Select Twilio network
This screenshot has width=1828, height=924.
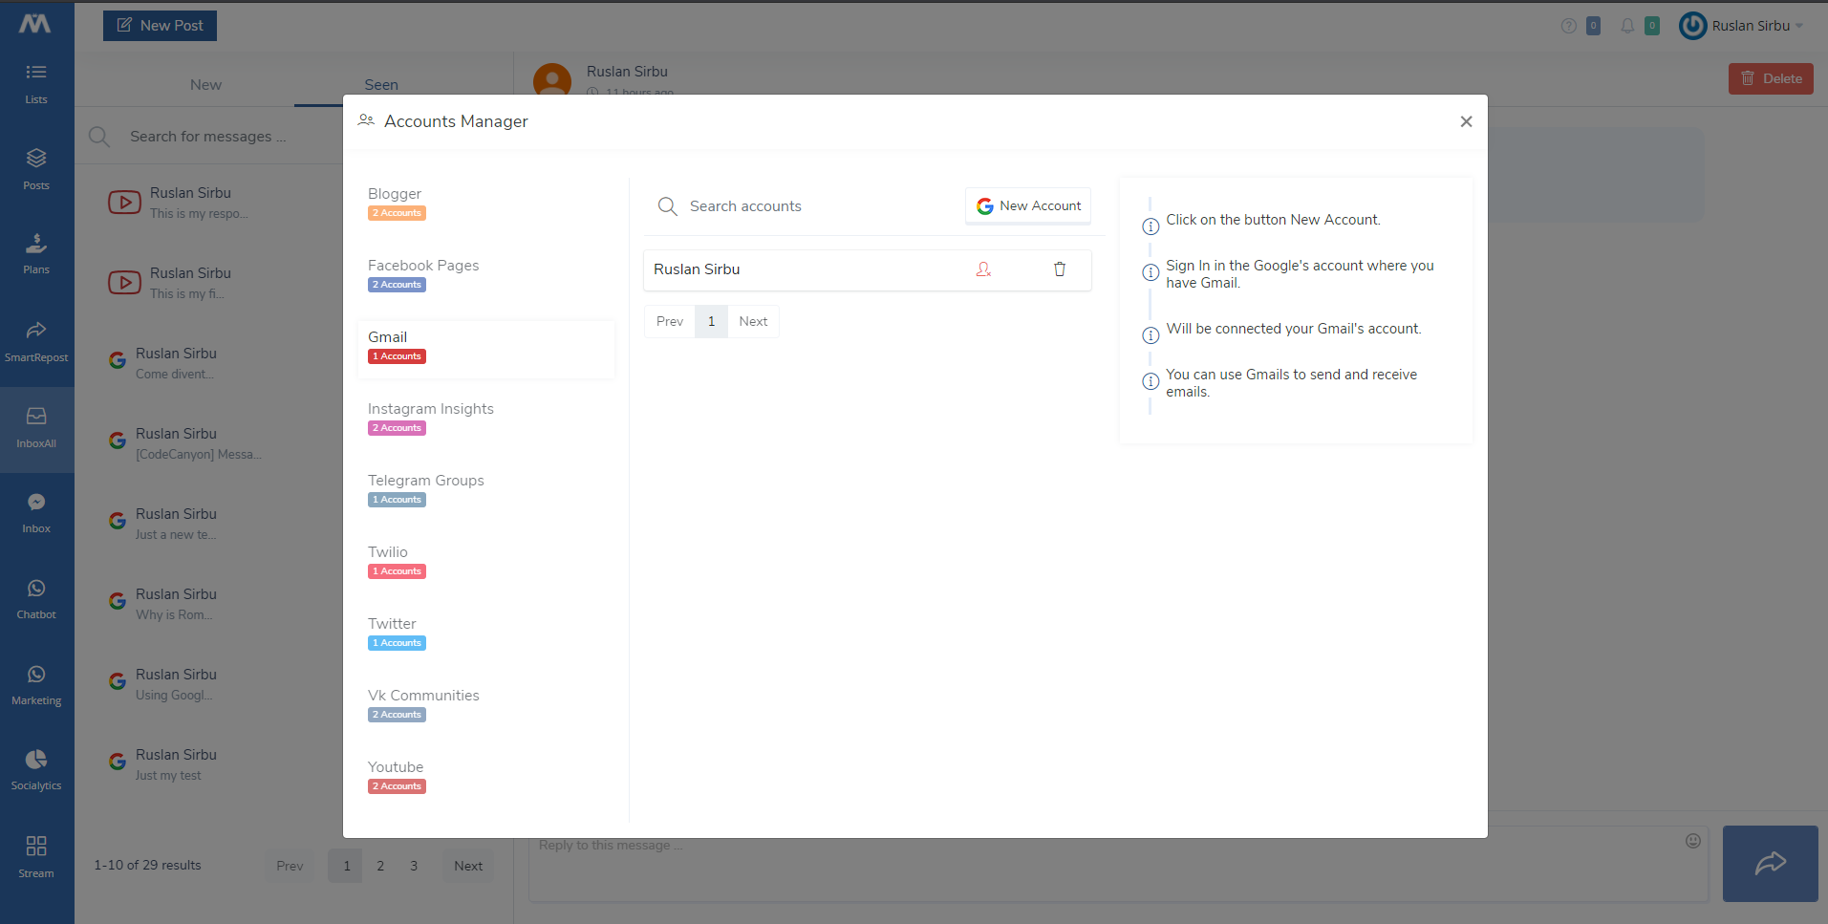[x=486, y=561]
